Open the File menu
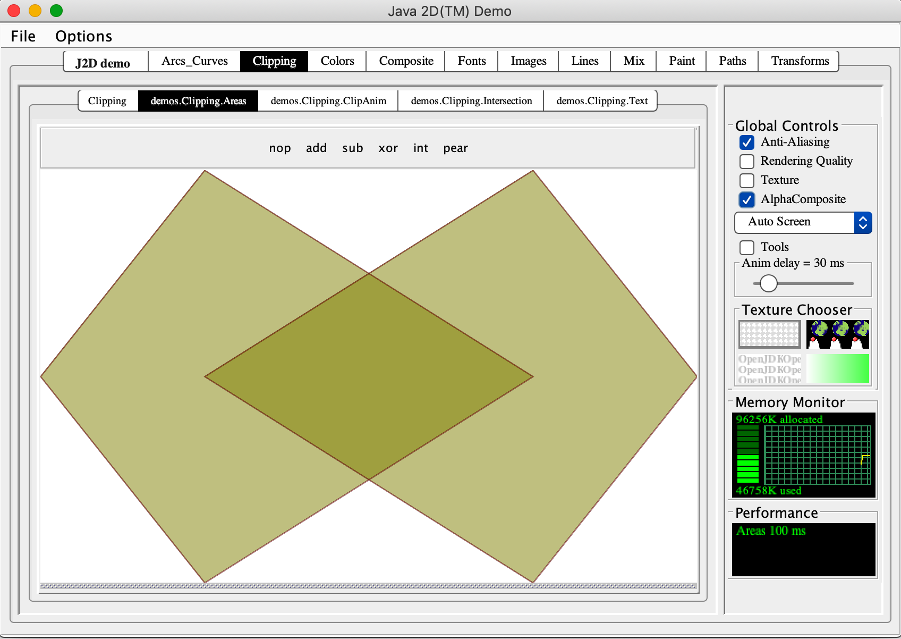Screen dimensions: 901x639 [23, 36]
